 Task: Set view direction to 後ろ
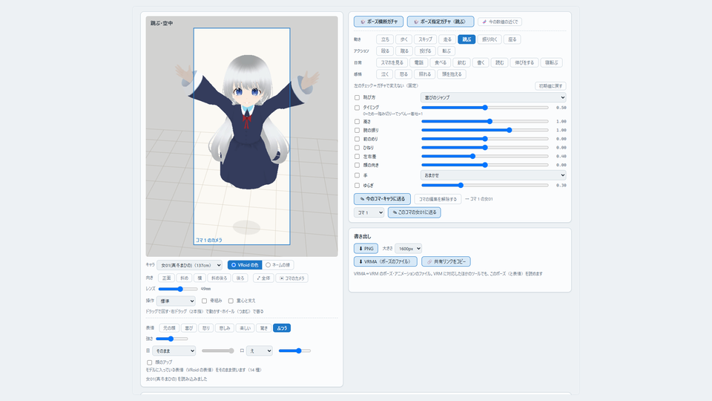click(x=240, y=278)
